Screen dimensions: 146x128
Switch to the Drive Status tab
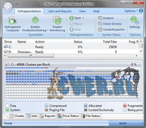pyautogui.click(x=68, y=116)
